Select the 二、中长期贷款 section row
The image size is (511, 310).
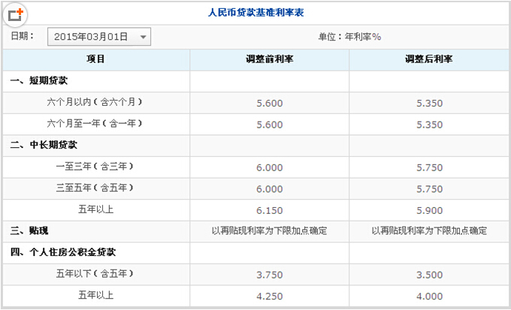[x=255, y=145]
